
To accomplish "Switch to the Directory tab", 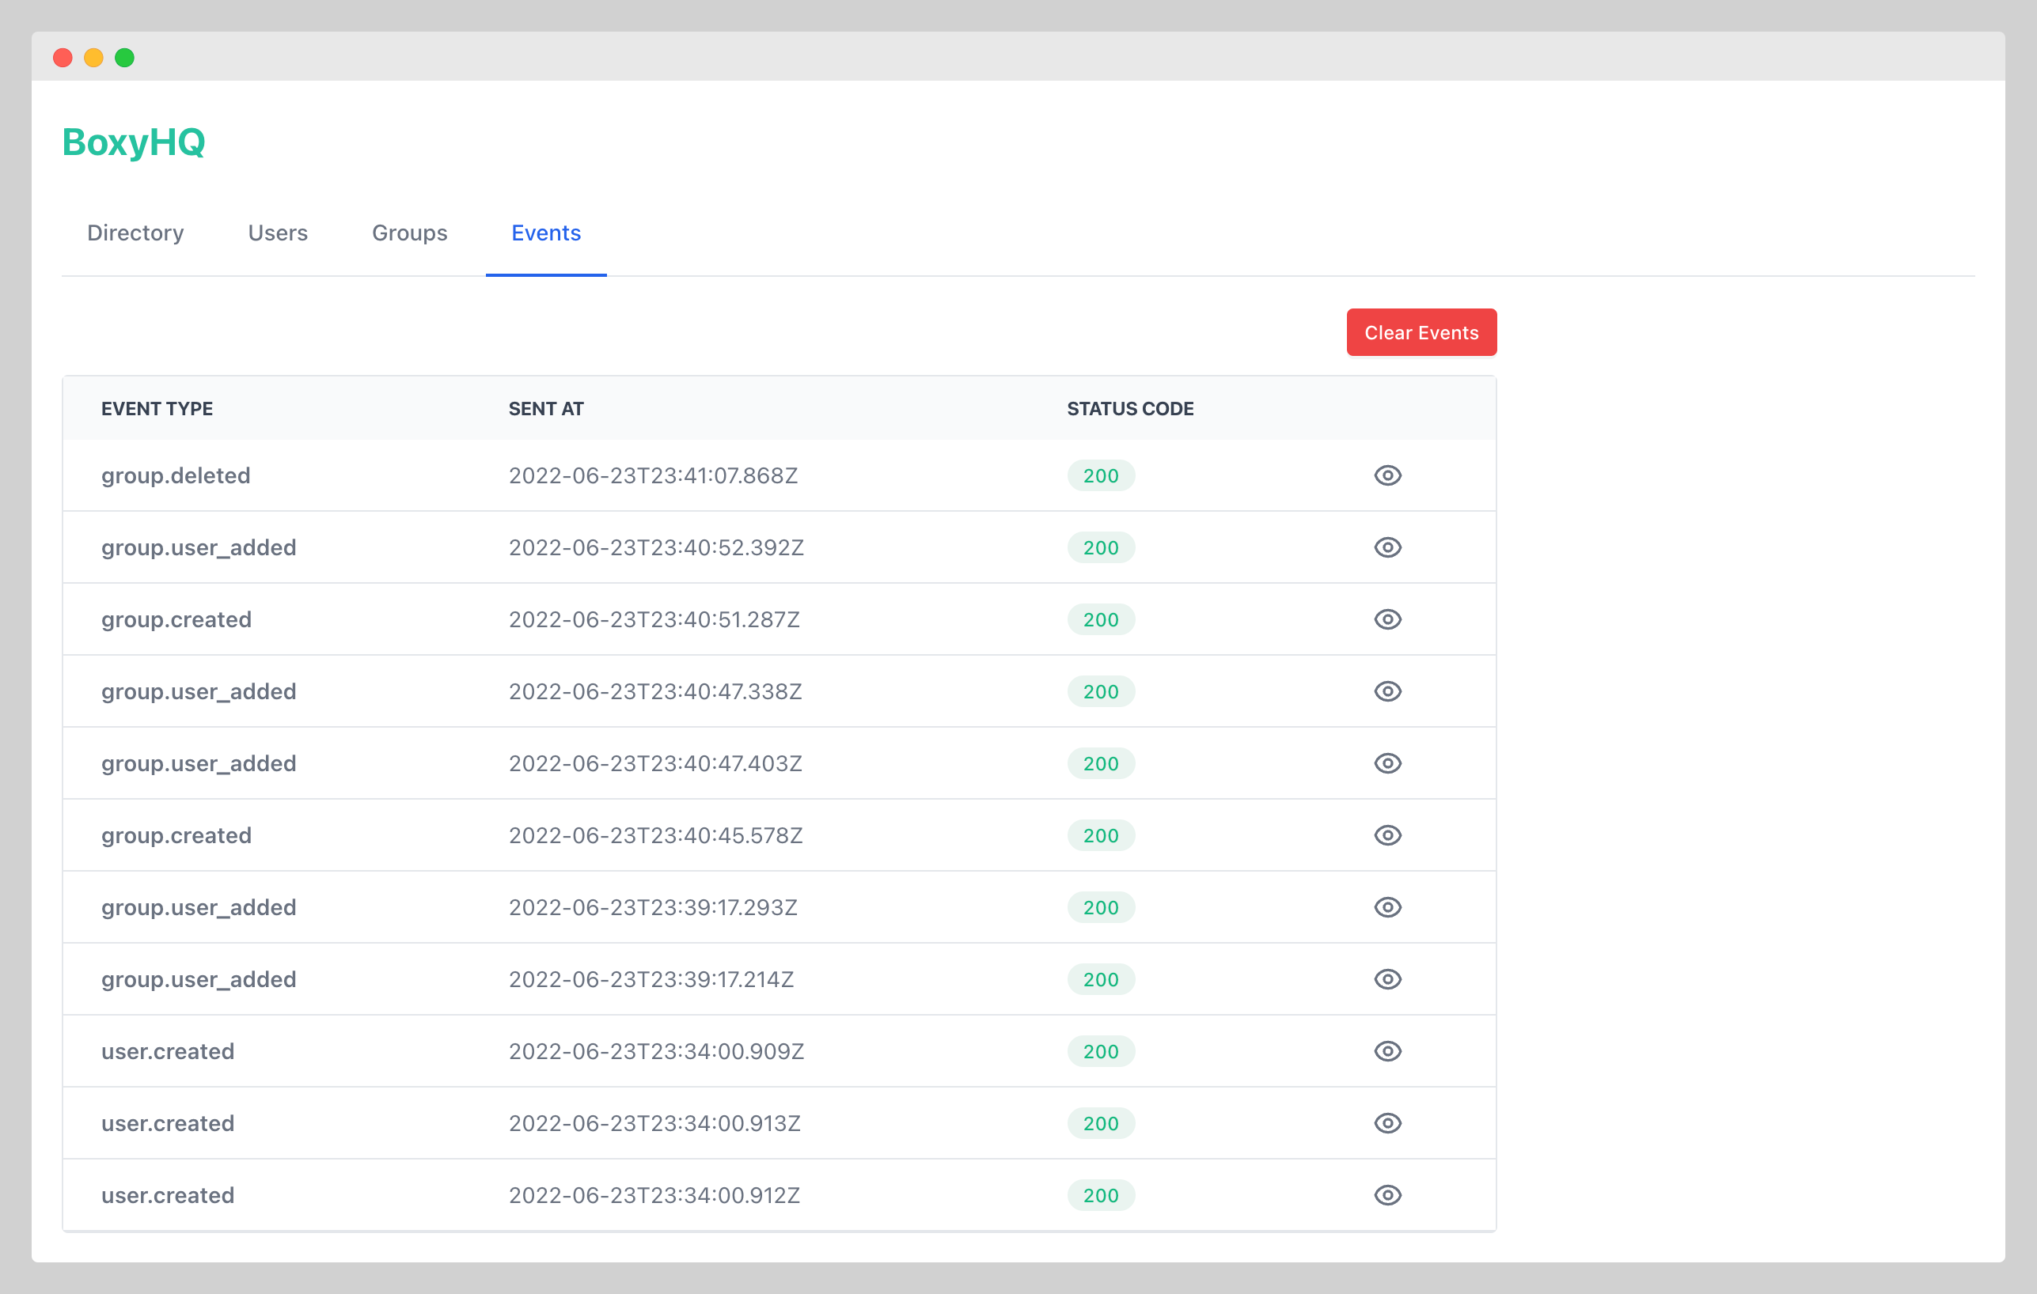I will [x=135, y=233].
